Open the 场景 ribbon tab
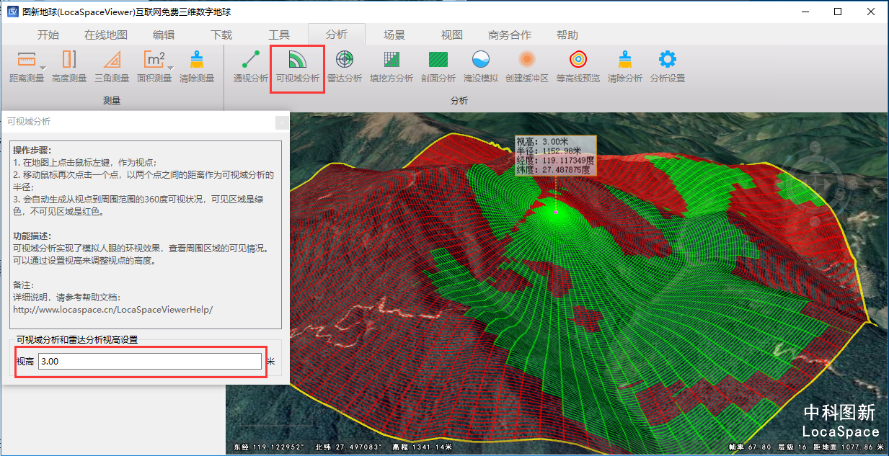889x456 pixels. [x=394, y=35]
